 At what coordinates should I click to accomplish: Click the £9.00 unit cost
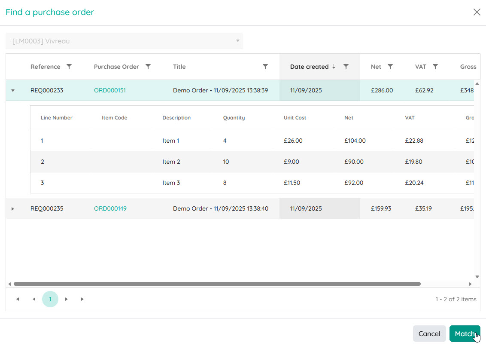click(292, 162)
